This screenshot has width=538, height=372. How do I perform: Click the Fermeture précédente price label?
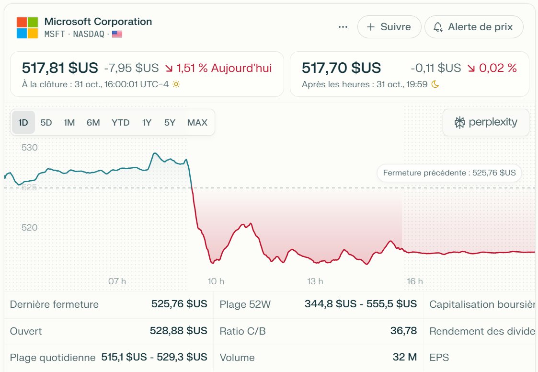point(449,173)
